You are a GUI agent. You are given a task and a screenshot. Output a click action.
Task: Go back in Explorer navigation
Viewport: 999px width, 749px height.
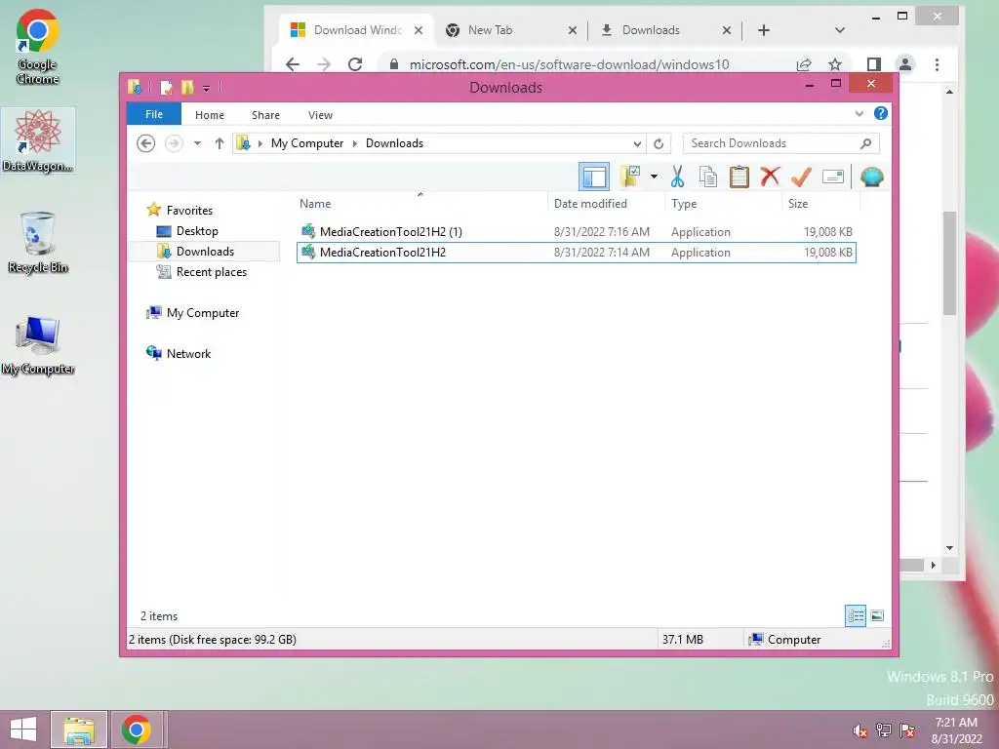pos(146,143)
